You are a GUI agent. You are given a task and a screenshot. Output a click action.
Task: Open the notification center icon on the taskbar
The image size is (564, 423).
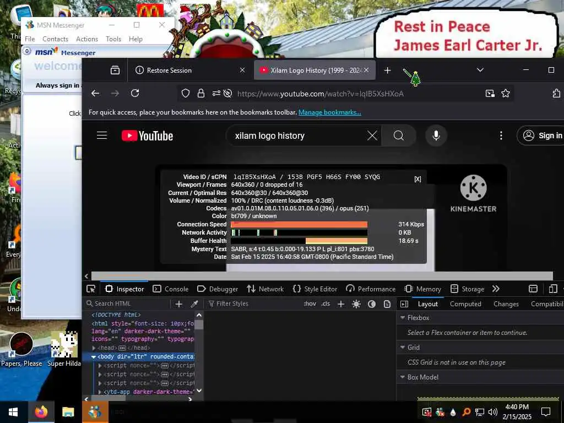click(x=546, y=412)
